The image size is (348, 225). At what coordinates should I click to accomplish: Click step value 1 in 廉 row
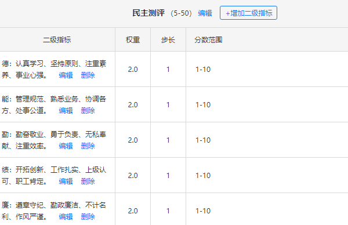(168, 211)
